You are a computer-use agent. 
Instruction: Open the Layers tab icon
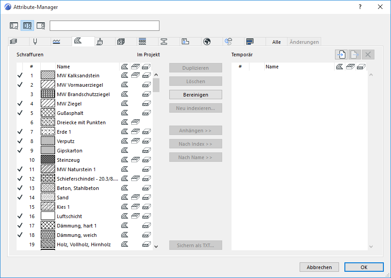pyautogui.click(x=13, y=42)
